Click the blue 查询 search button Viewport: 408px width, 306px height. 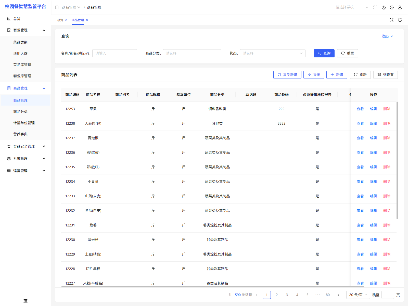pos(324,53)
